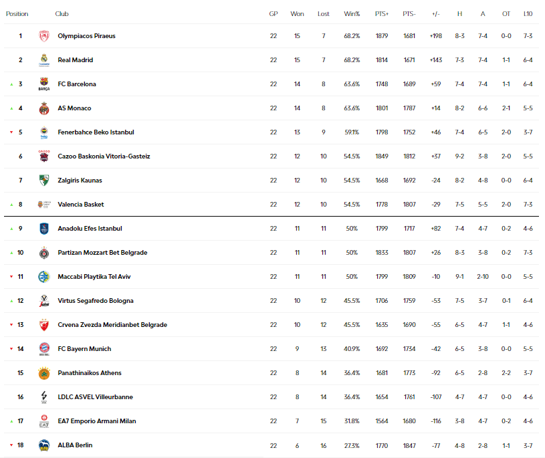545x458 pixels.
Task: Click the Partizan Mozzart Bet Belgrade logo
Action: point(44,253)
